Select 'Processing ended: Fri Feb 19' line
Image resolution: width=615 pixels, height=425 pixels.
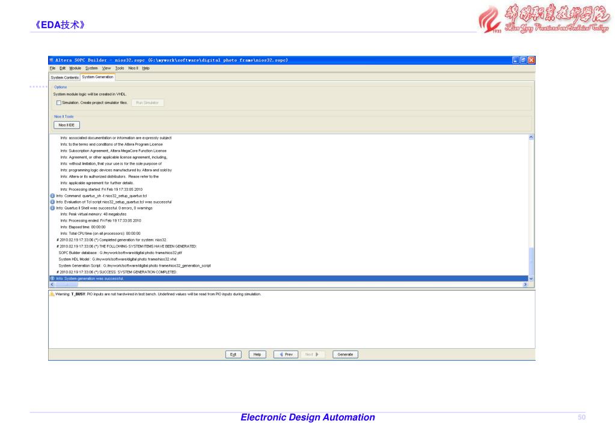click(100, 220)
